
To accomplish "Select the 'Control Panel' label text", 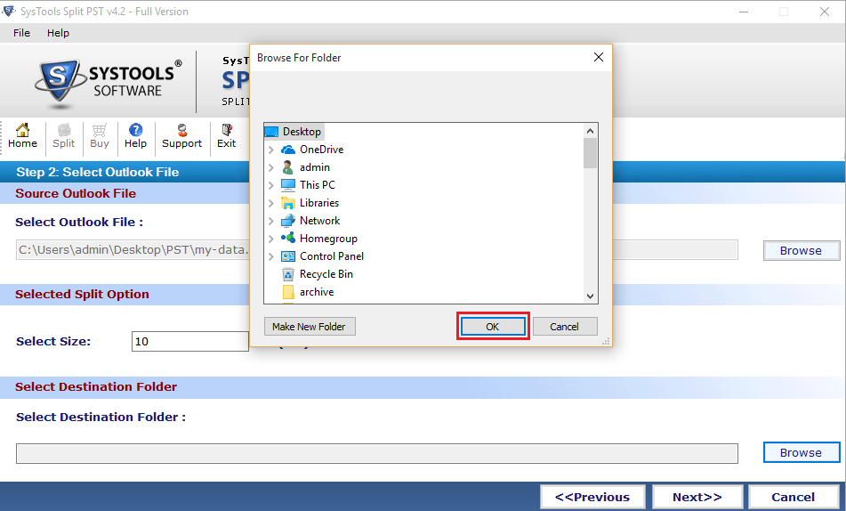I will (332, 256).
